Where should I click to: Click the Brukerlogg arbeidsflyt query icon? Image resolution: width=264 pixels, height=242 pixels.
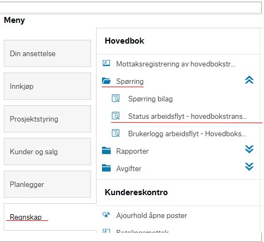pyautogui.click(x=116, y=133)
